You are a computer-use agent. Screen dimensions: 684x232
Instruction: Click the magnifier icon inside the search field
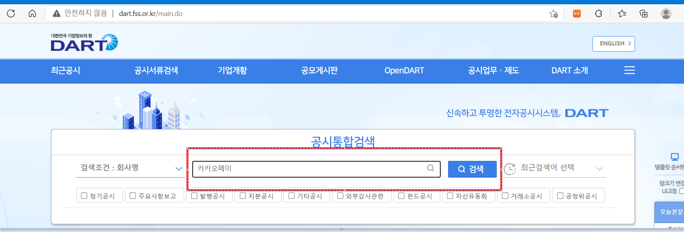pyautogui.click(x=431, y=168)
